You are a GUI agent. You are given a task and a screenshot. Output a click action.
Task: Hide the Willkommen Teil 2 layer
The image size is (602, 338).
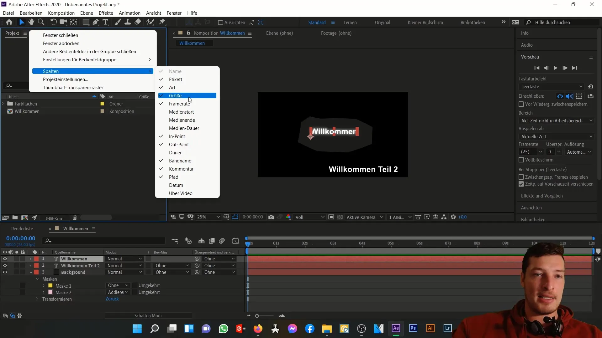coord(5,265)
